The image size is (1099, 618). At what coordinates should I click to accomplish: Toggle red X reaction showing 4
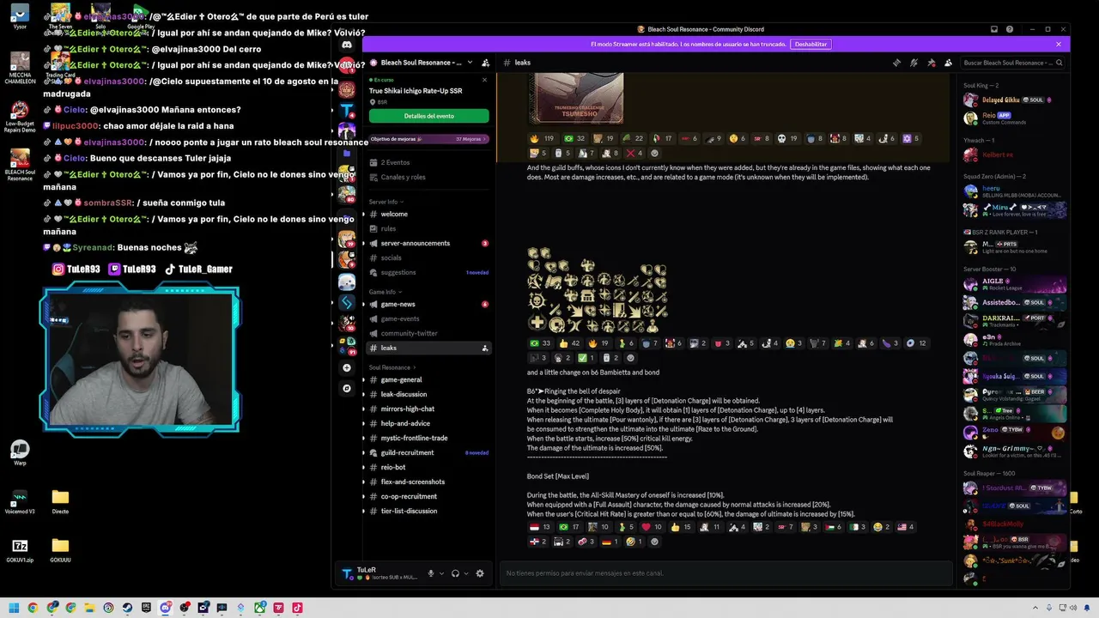click(635, 154)
